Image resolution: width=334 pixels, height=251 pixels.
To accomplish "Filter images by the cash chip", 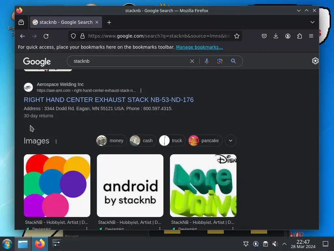I will click(x=143, y=141).
